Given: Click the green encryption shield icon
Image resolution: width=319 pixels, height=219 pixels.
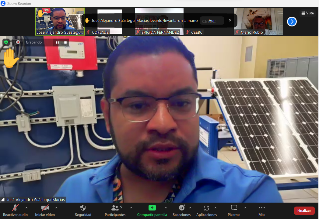Looking at the screenshot, I should 6,42.
